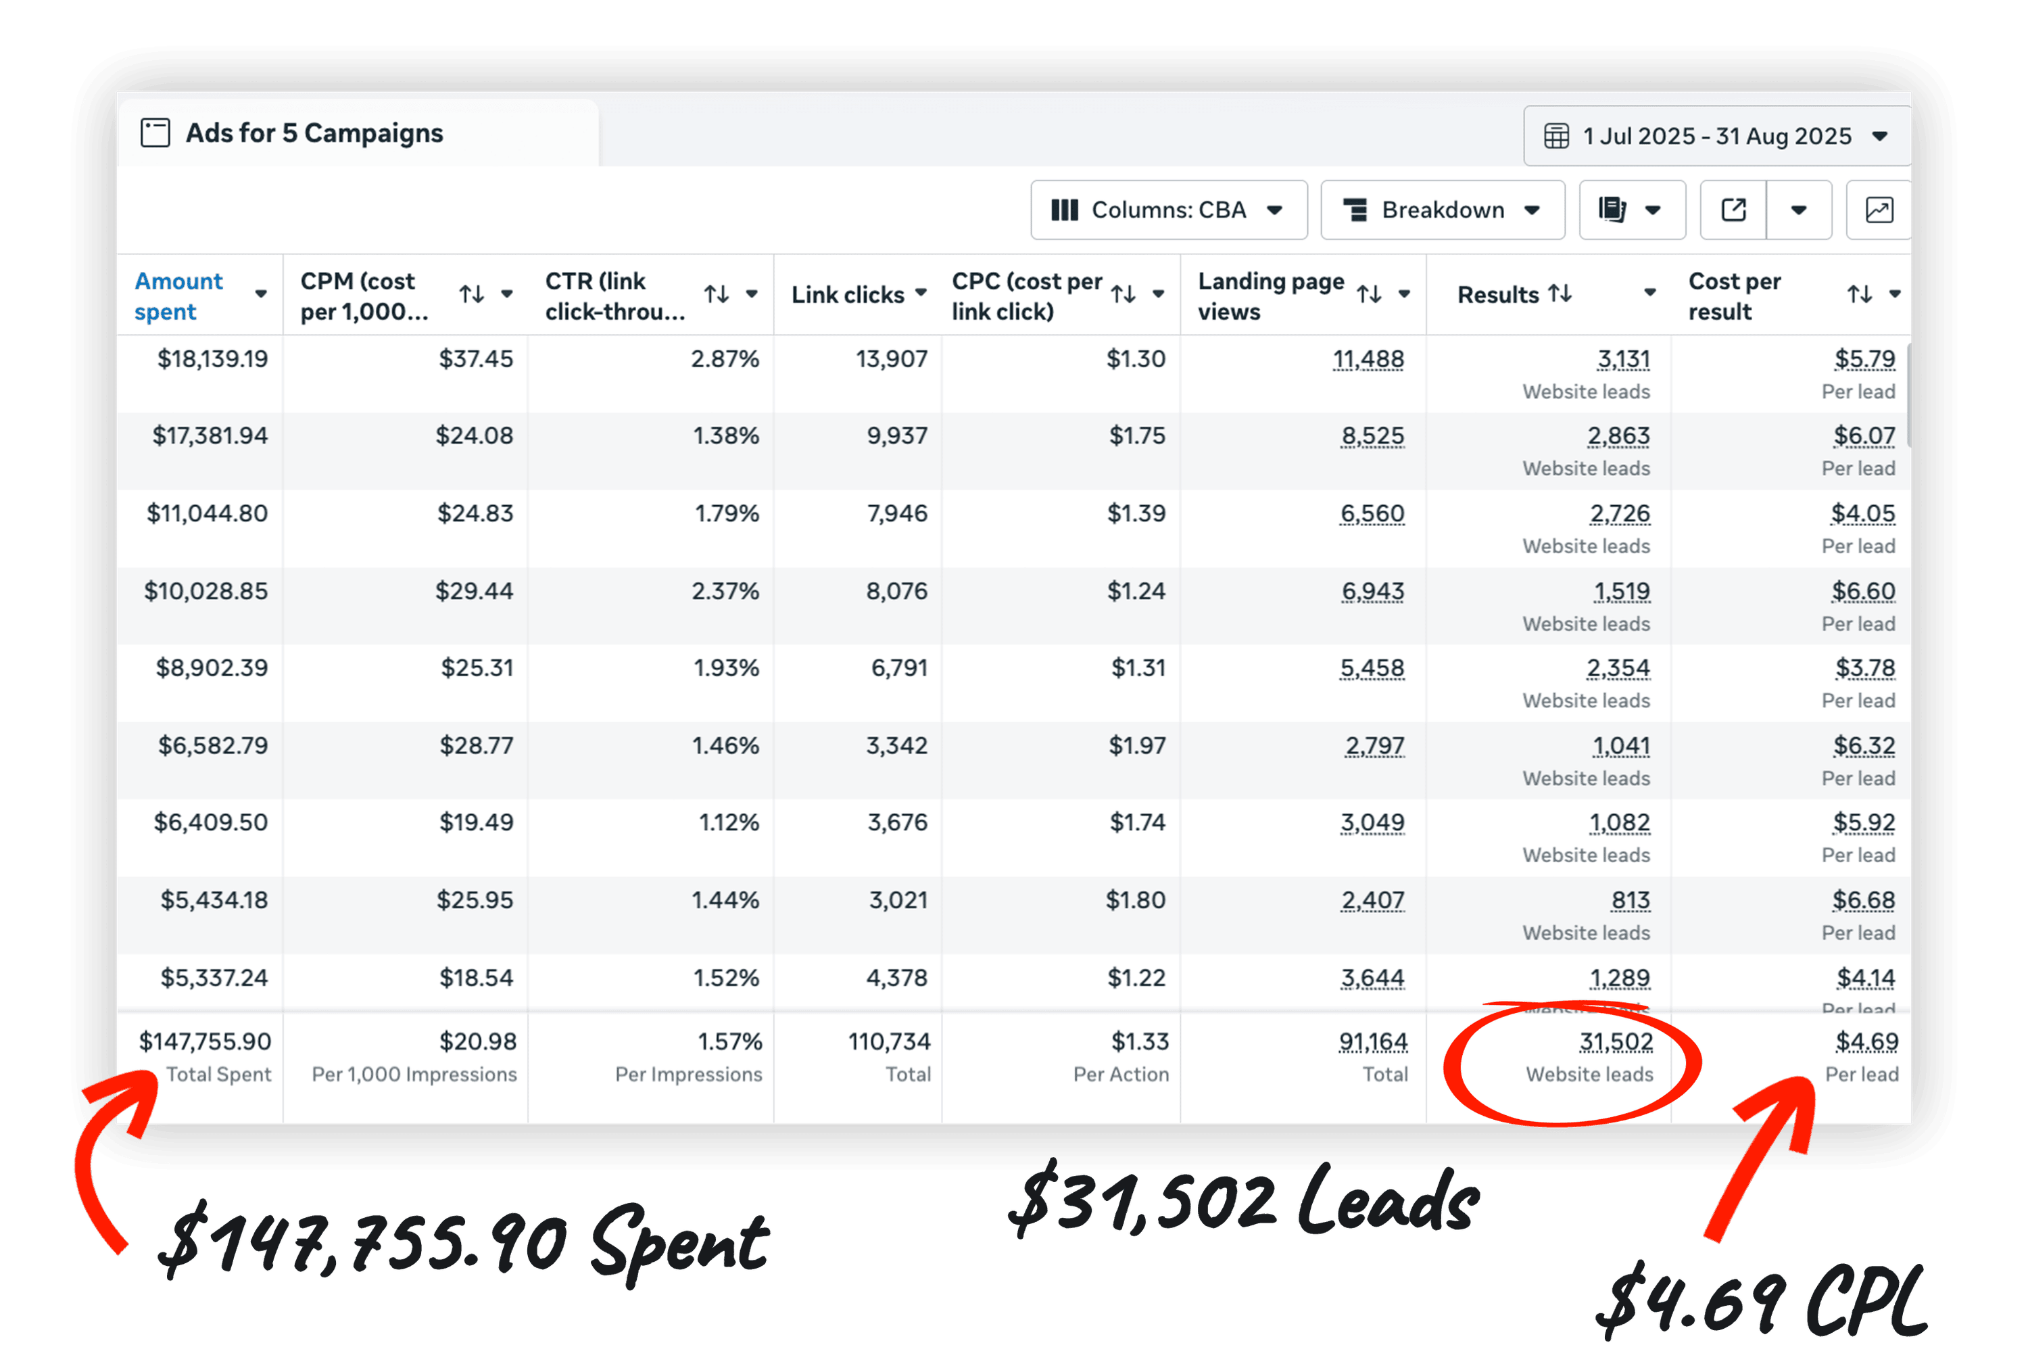Open the Link clicks column menu
2028x1368 pixels.
click(x=921, y=293)
